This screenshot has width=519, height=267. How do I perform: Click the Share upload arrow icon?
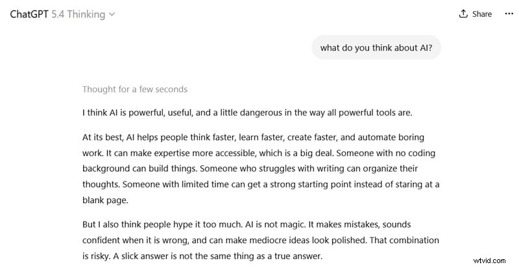coord(463,14)
